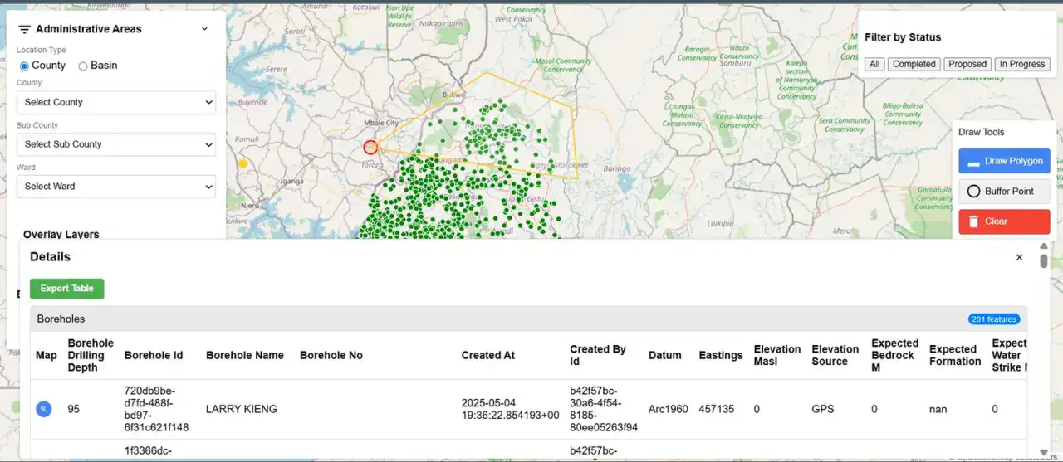This screenshot has width=1063, height=462.
Task: Select the Basin radio button
Action: coord(83,66)
